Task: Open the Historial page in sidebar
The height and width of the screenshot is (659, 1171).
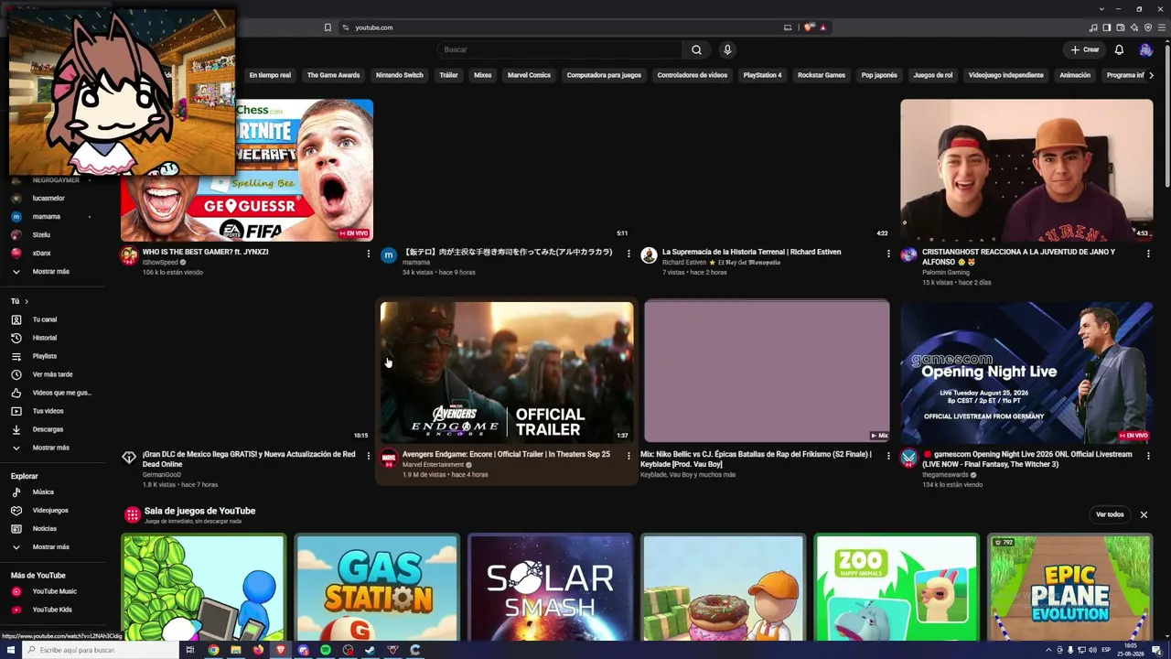Action: tap(45, 338)
